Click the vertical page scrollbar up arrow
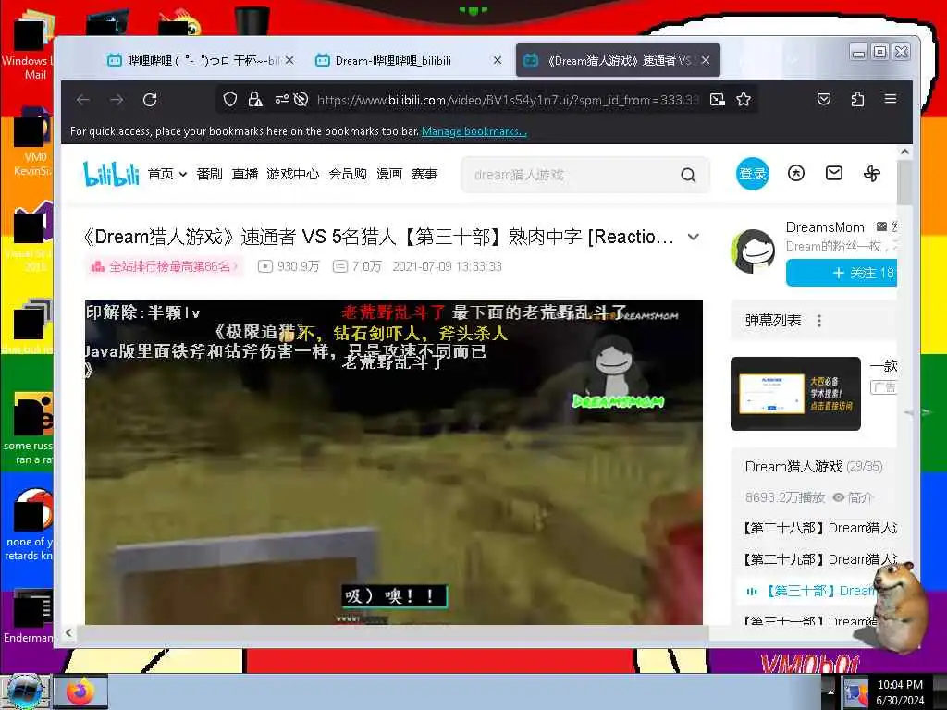 pos(904,153)
